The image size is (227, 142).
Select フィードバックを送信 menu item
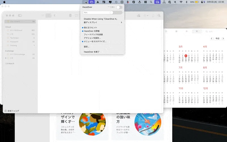point(102,34)
